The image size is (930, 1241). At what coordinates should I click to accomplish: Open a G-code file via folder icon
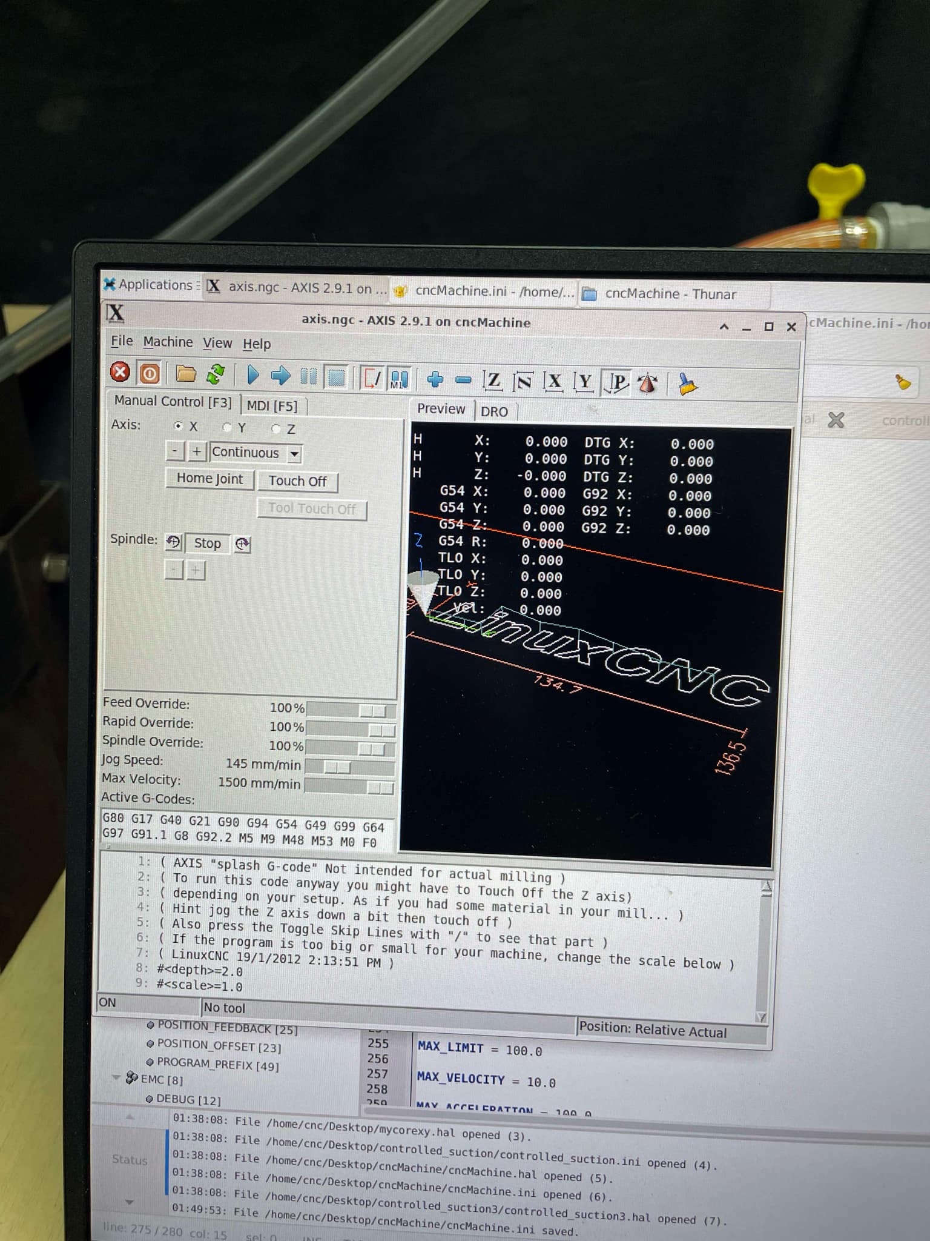[185, 374]
